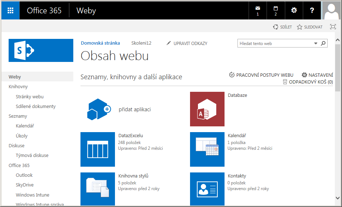The height and width of the screenshot is (207, 342).
Task: Open the mail icon showing 1 notification
Action: (258, 10)
